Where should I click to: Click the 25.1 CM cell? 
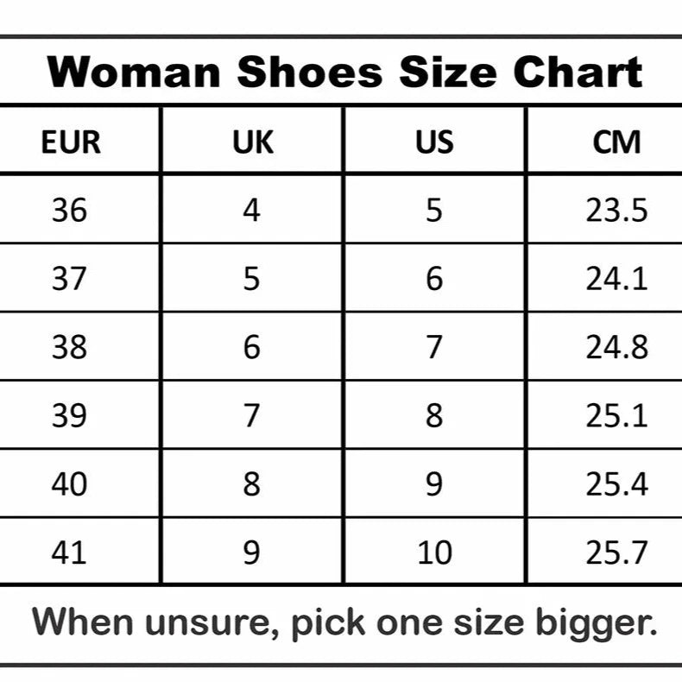(616, 415)
